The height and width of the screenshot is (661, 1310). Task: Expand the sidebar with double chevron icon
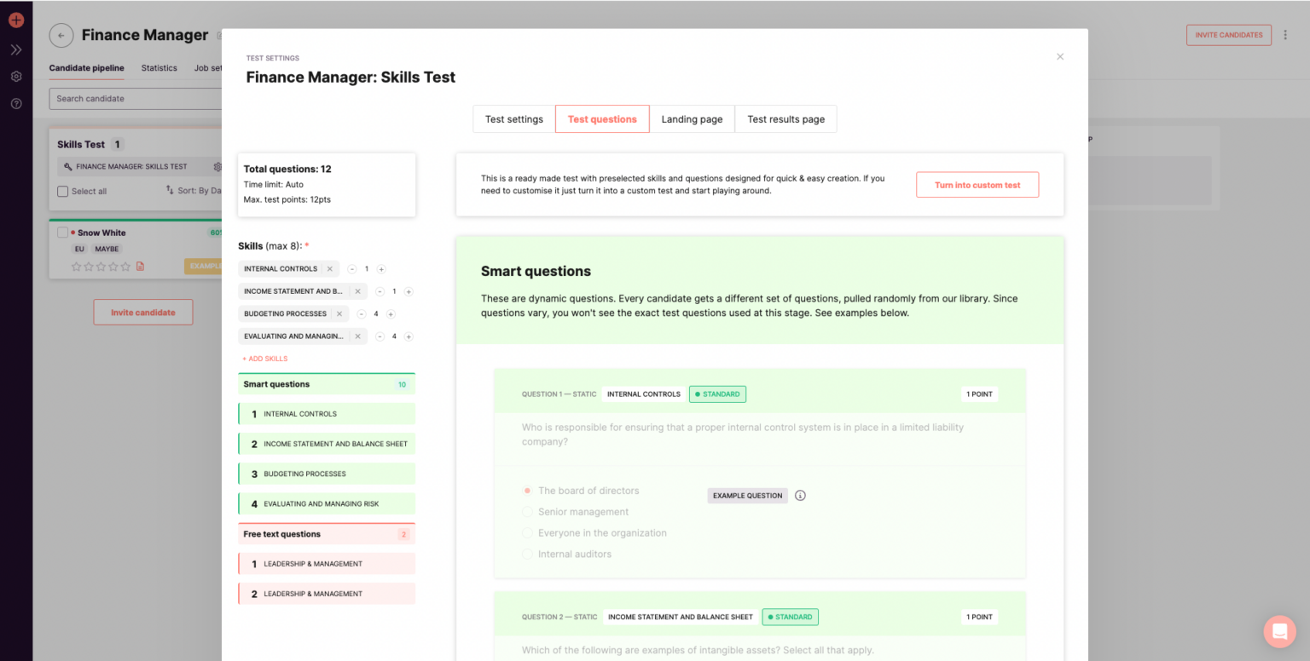pyautogui.click(x=15, y=48)
